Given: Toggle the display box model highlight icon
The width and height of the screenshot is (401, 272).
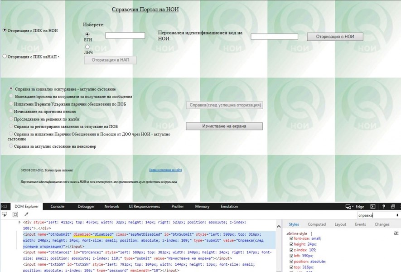Looking at the screenshot, I should tap(15, 214).
